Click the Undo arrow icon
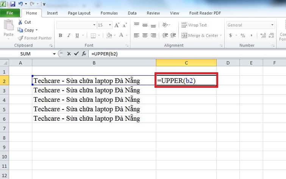Screen dimensions: 286x179 click(x=21, y=4)
